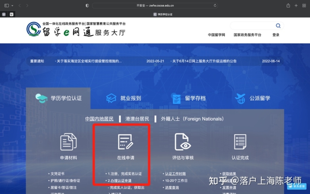Open 发票申请 link
The width and height of the screenshot is (310, 194).
229,187
